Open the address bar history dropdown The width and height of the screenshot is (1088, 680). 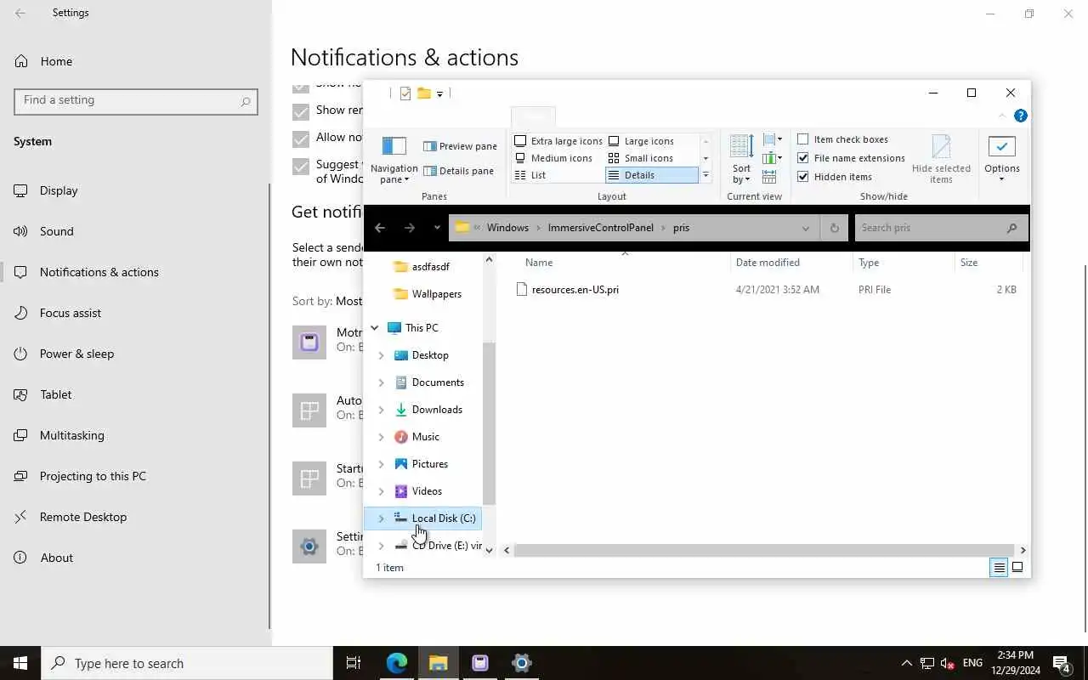click(x=805, y=228)
